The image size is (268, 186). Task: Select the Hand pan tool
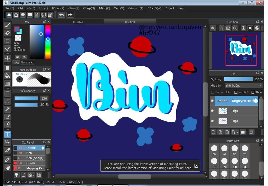tap(8, 168)
